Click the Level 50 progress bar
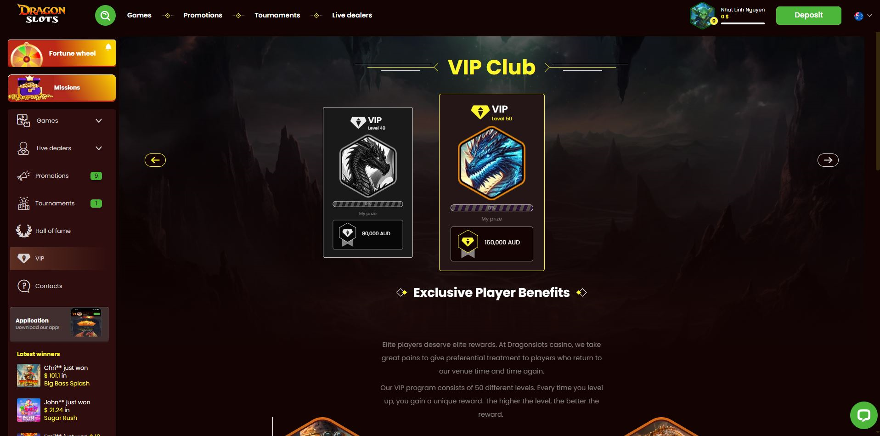This screenshot has width=880, height=436. pos(492,208)
